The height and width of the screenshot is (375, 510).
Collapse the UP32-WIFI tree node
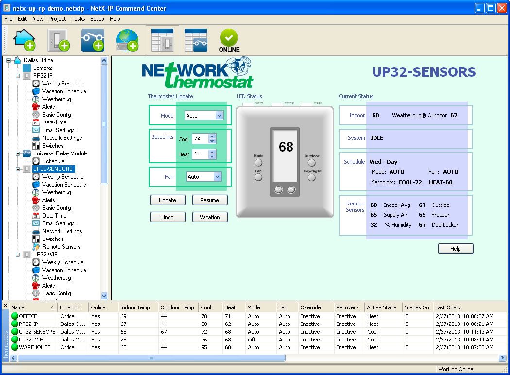pyautogui.click(x=18, y=255)
